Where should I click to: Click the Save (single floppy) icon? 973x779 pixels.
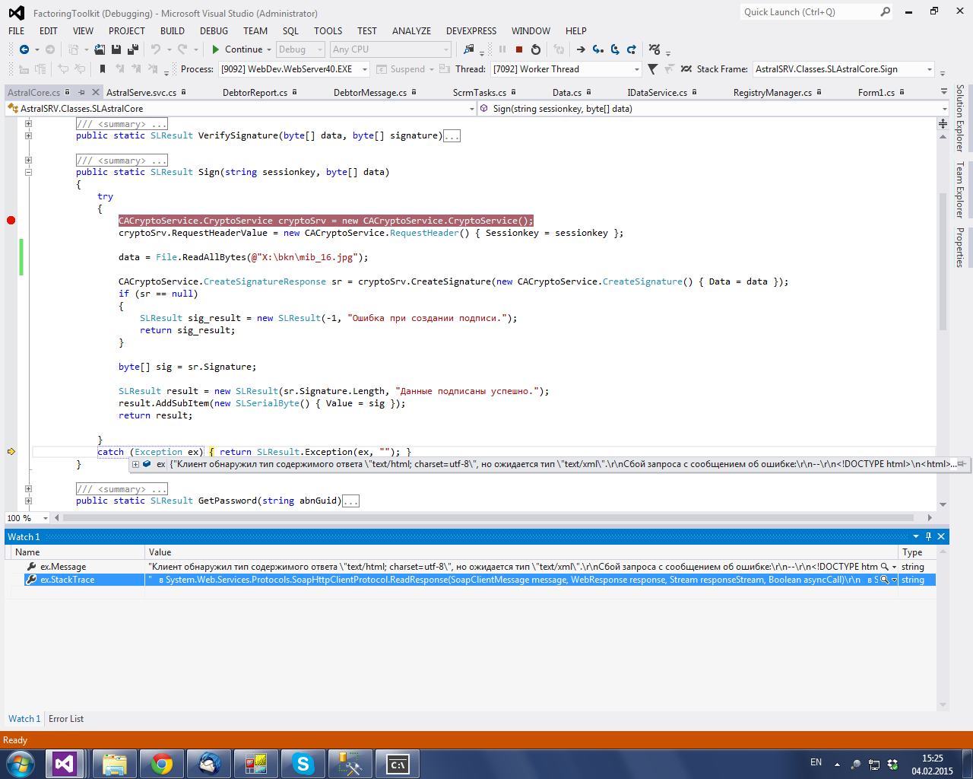116,49
